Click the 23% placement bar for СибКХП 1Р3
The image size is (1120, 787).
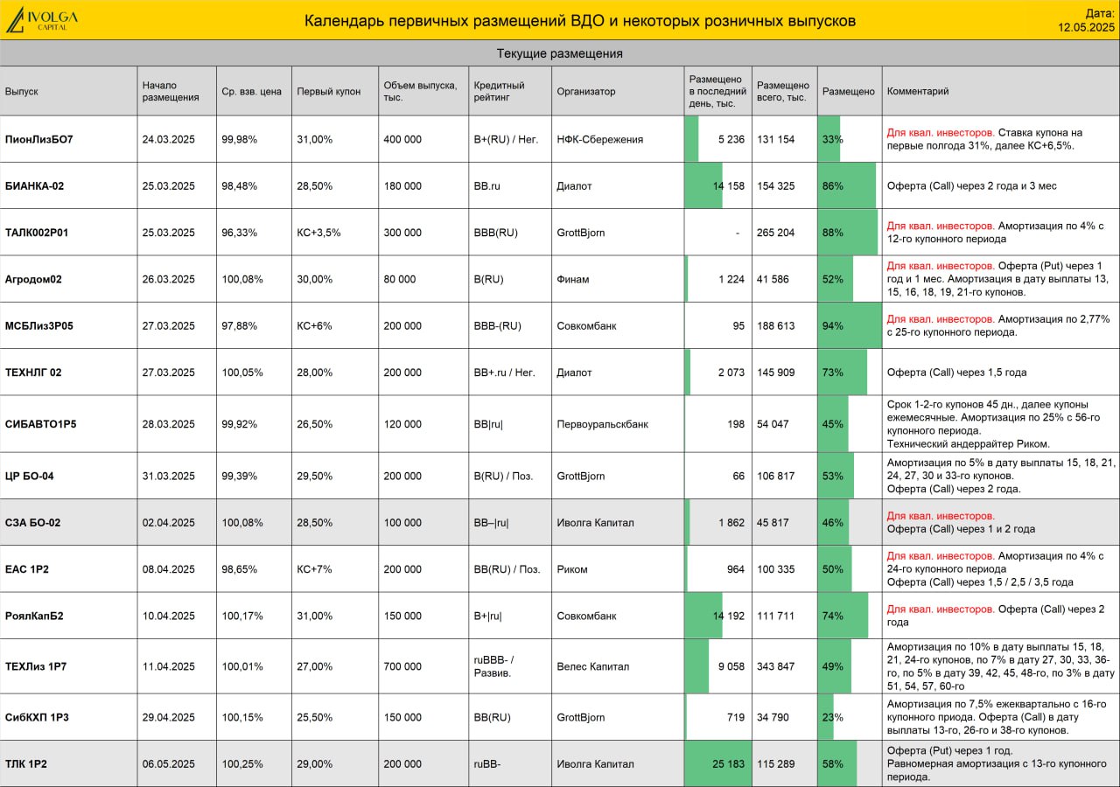826,717
